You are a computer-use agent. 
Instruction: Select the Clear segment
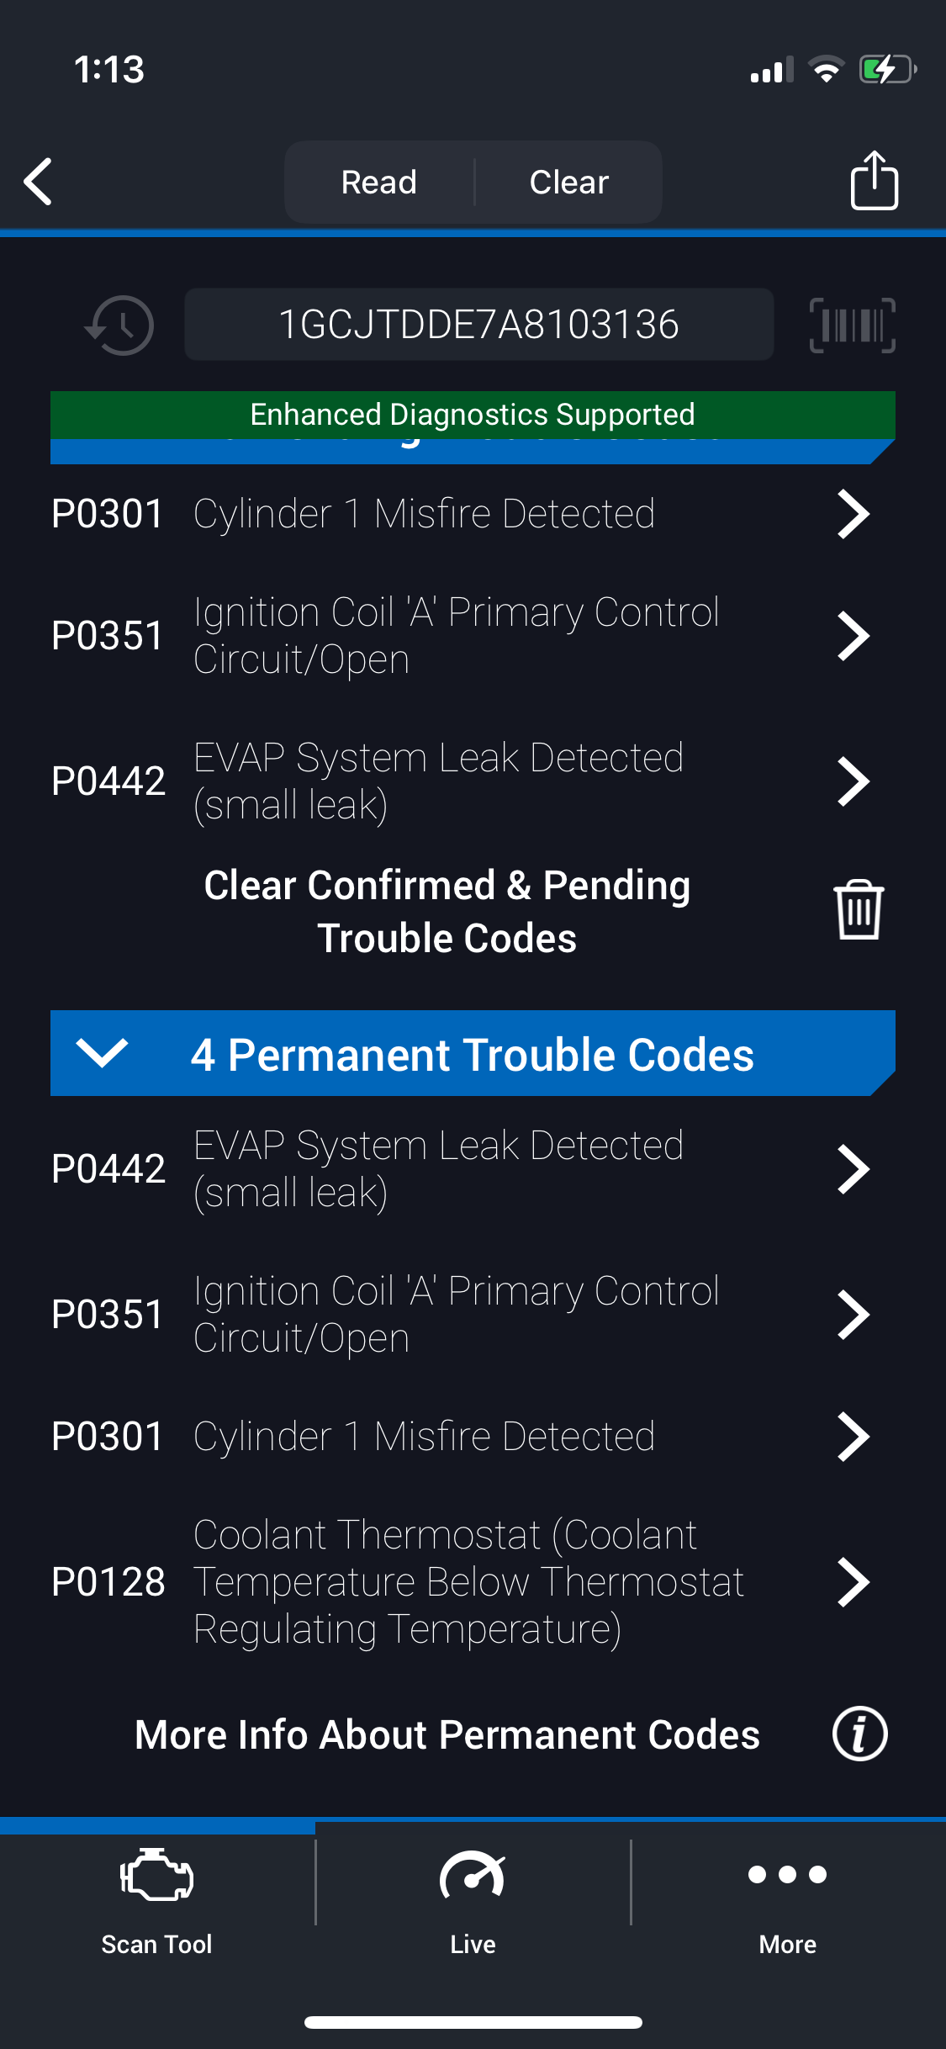[569, 182]
